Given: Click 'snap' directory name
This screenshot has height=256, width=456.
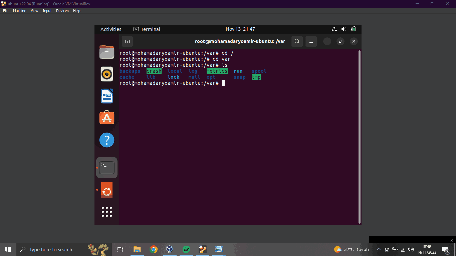Looking at the screenshot, I should pyautogui.click(x=240, y=77).
